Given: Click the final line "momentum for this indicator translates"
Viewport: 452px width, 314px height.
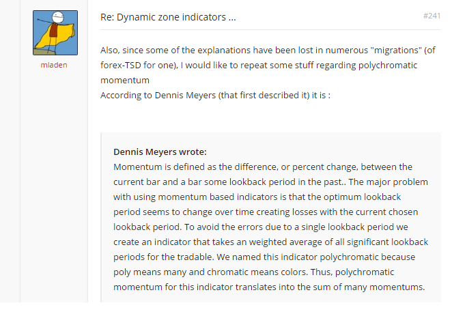Looking at the screenshot, I should coord(269,287).
